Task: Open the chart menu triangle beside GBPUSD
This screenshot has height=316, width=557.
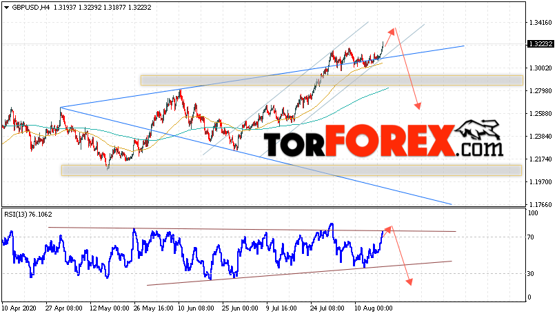Action: 6,8
